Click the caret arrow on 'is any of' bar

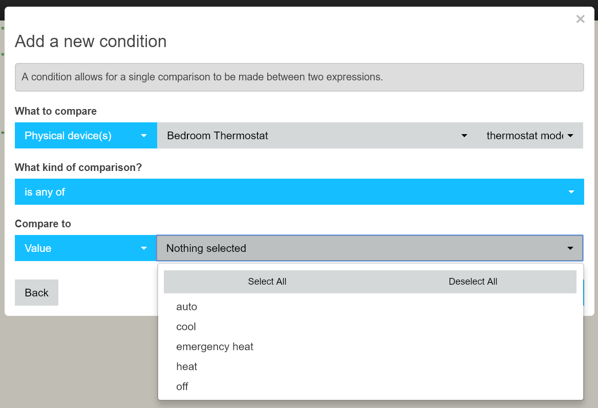click(x=571, y=192)
